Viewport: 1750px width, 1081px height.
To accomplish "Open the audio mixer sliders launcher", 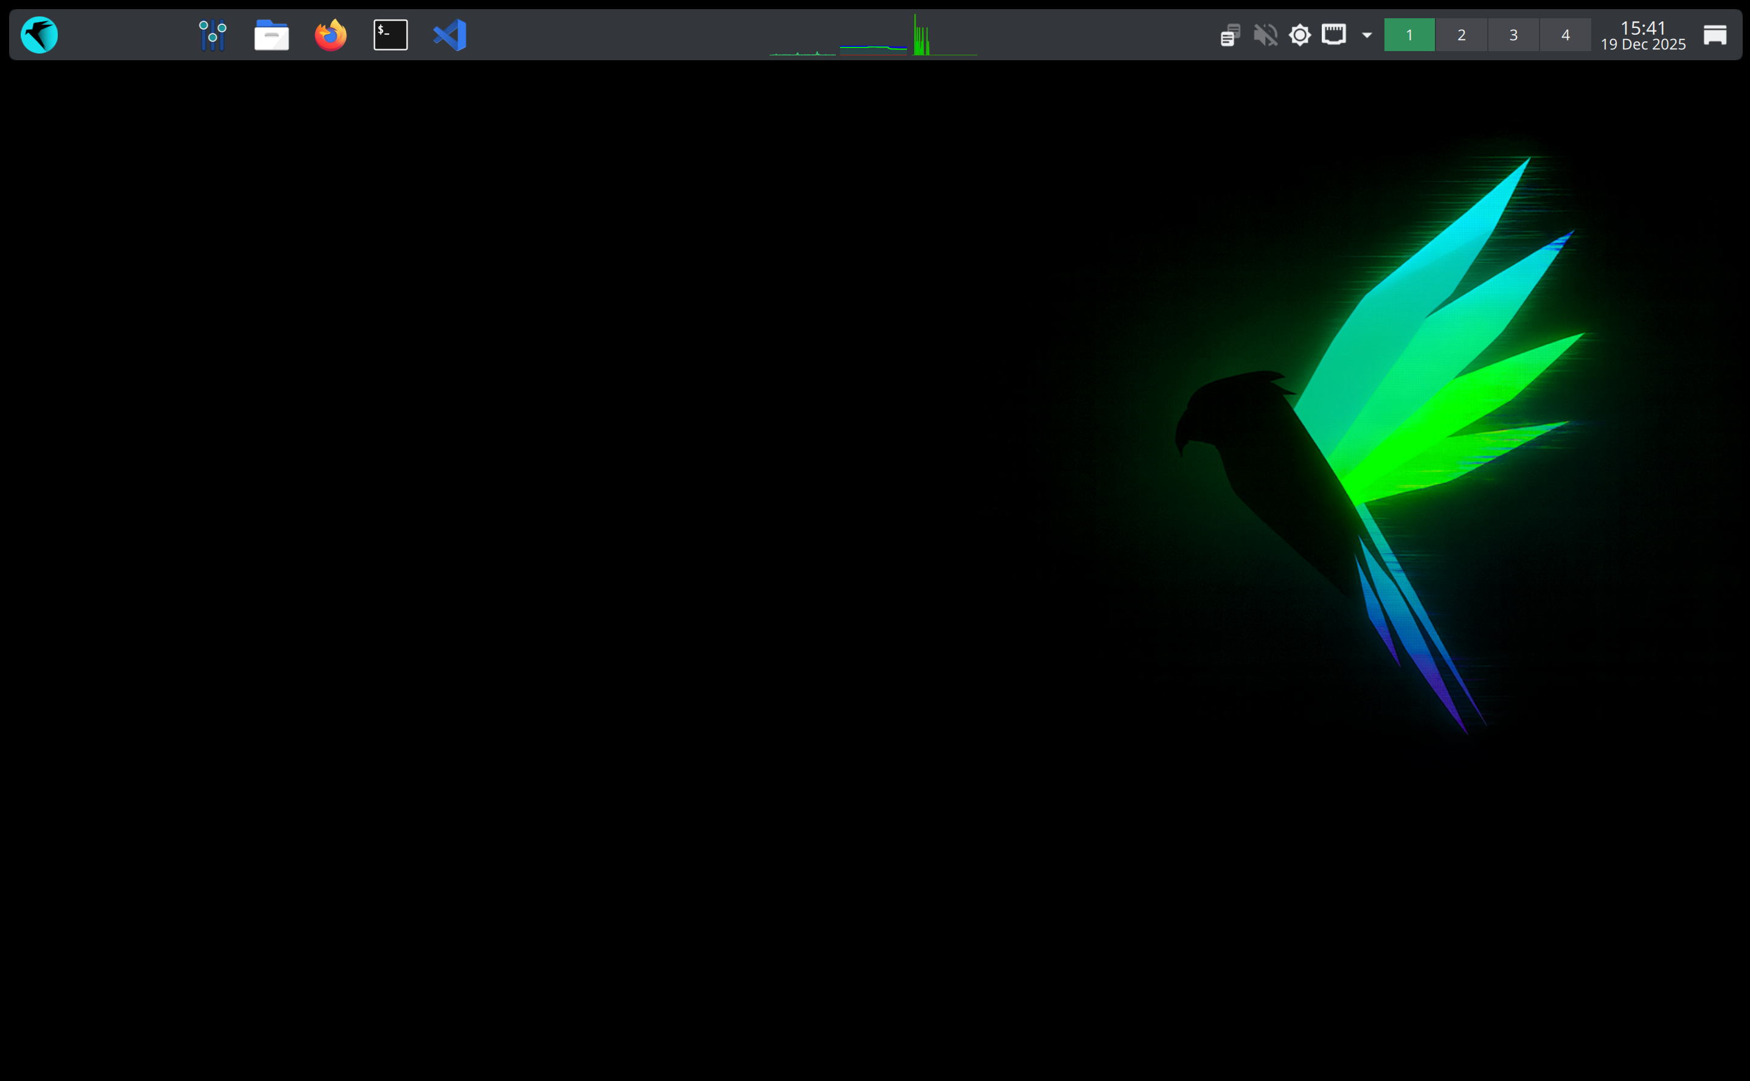I will pyautogui.click(x=212, y=33).
